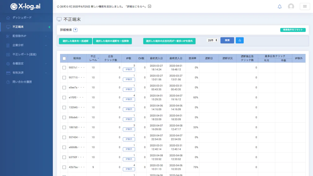Open ダッシュボード in the sidebar
This screenshot has width=313, height=176.
pos(22,18)
